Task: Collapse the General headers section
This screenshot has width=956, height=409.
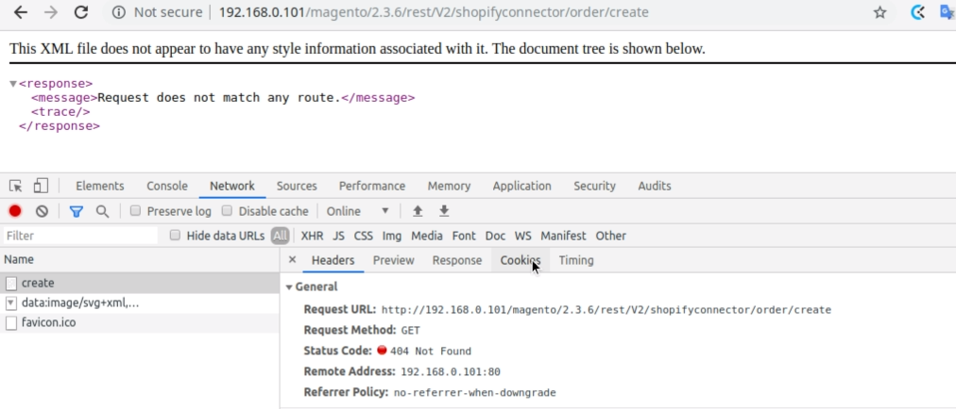Action: coord(290,286)
